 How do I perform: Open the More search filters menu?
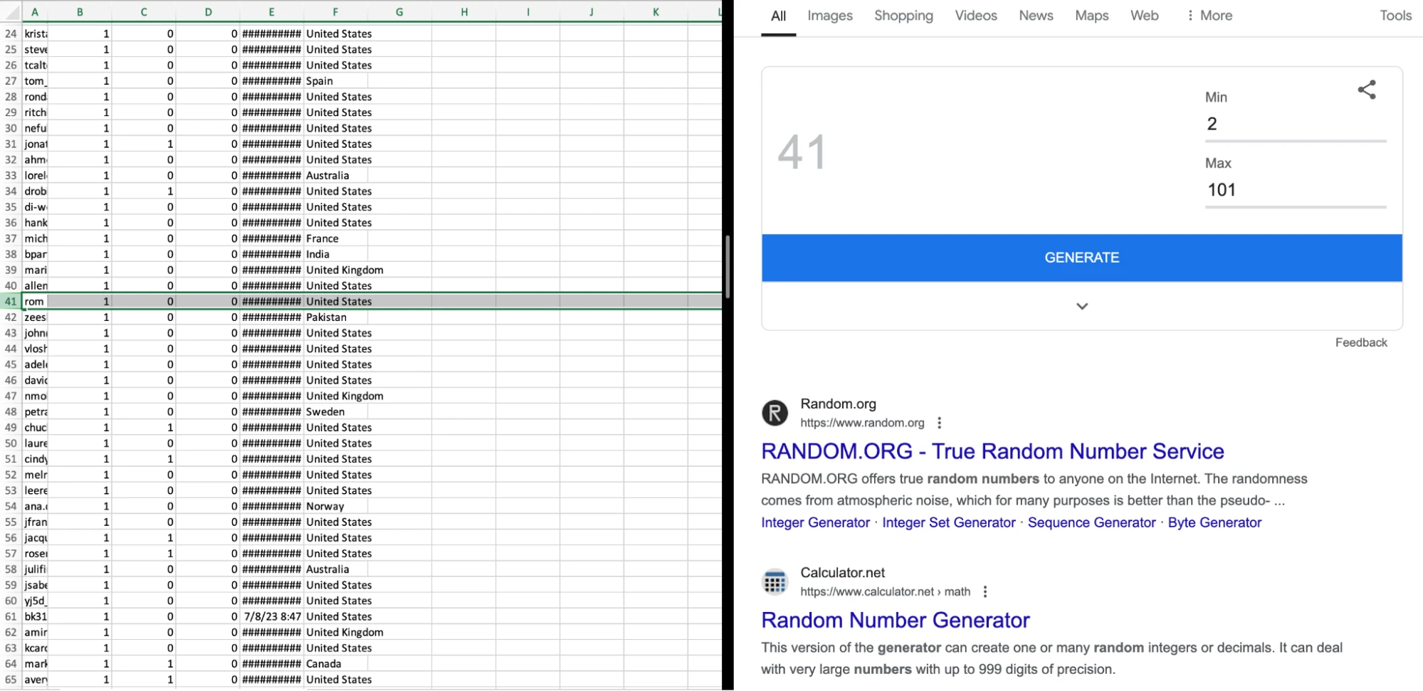pyautogui.click(x=1209, y=16)
